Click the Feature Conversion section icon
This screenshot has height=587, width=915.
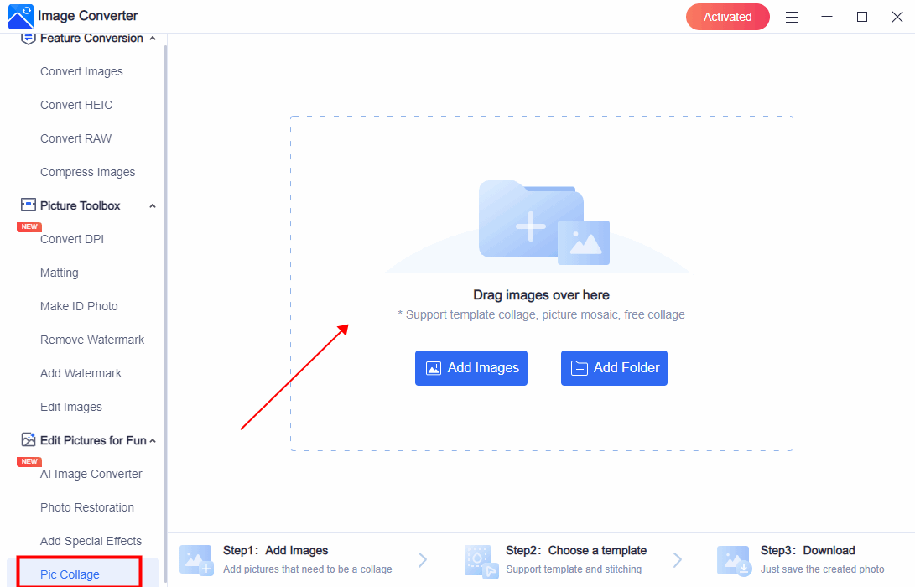point(29,38)
